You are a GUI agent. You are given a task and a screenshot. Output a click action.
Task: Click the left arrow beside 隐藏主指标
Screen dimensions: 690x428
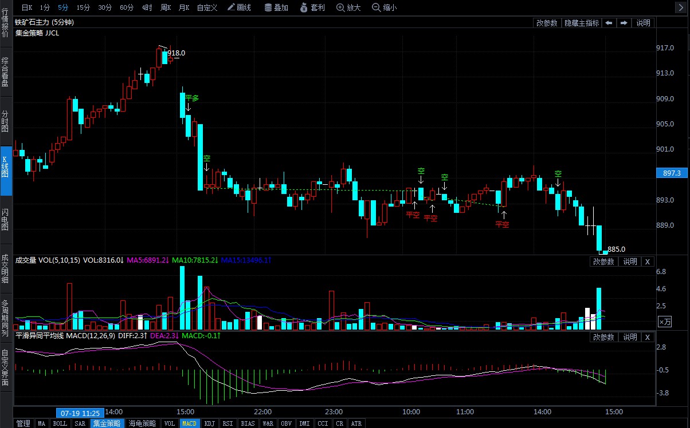pos(609,23)
